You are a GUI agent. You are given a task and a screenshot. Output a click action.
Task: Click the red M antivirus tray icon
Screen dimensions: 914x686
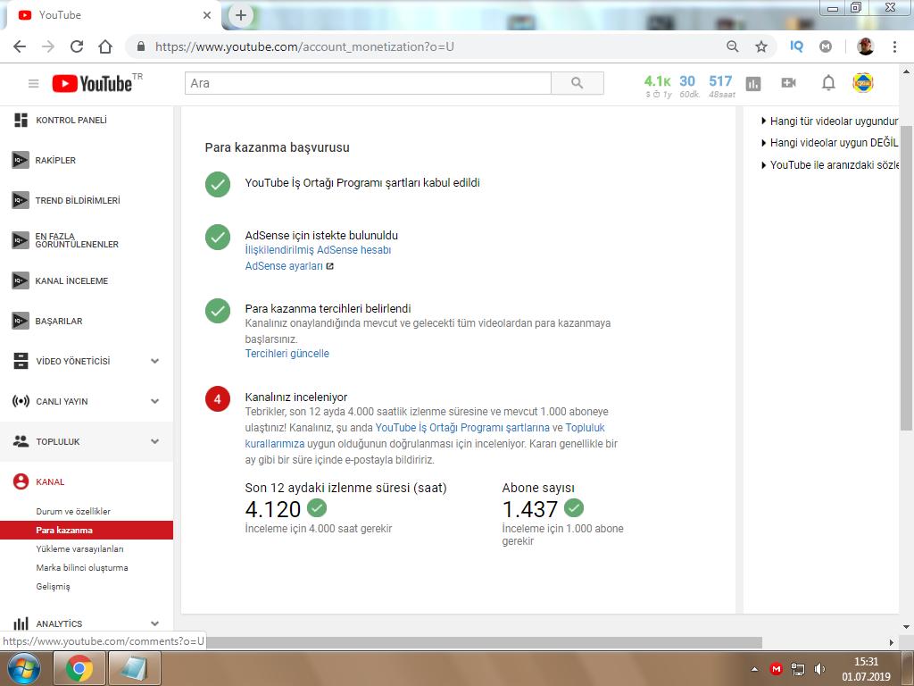(776, 669)
